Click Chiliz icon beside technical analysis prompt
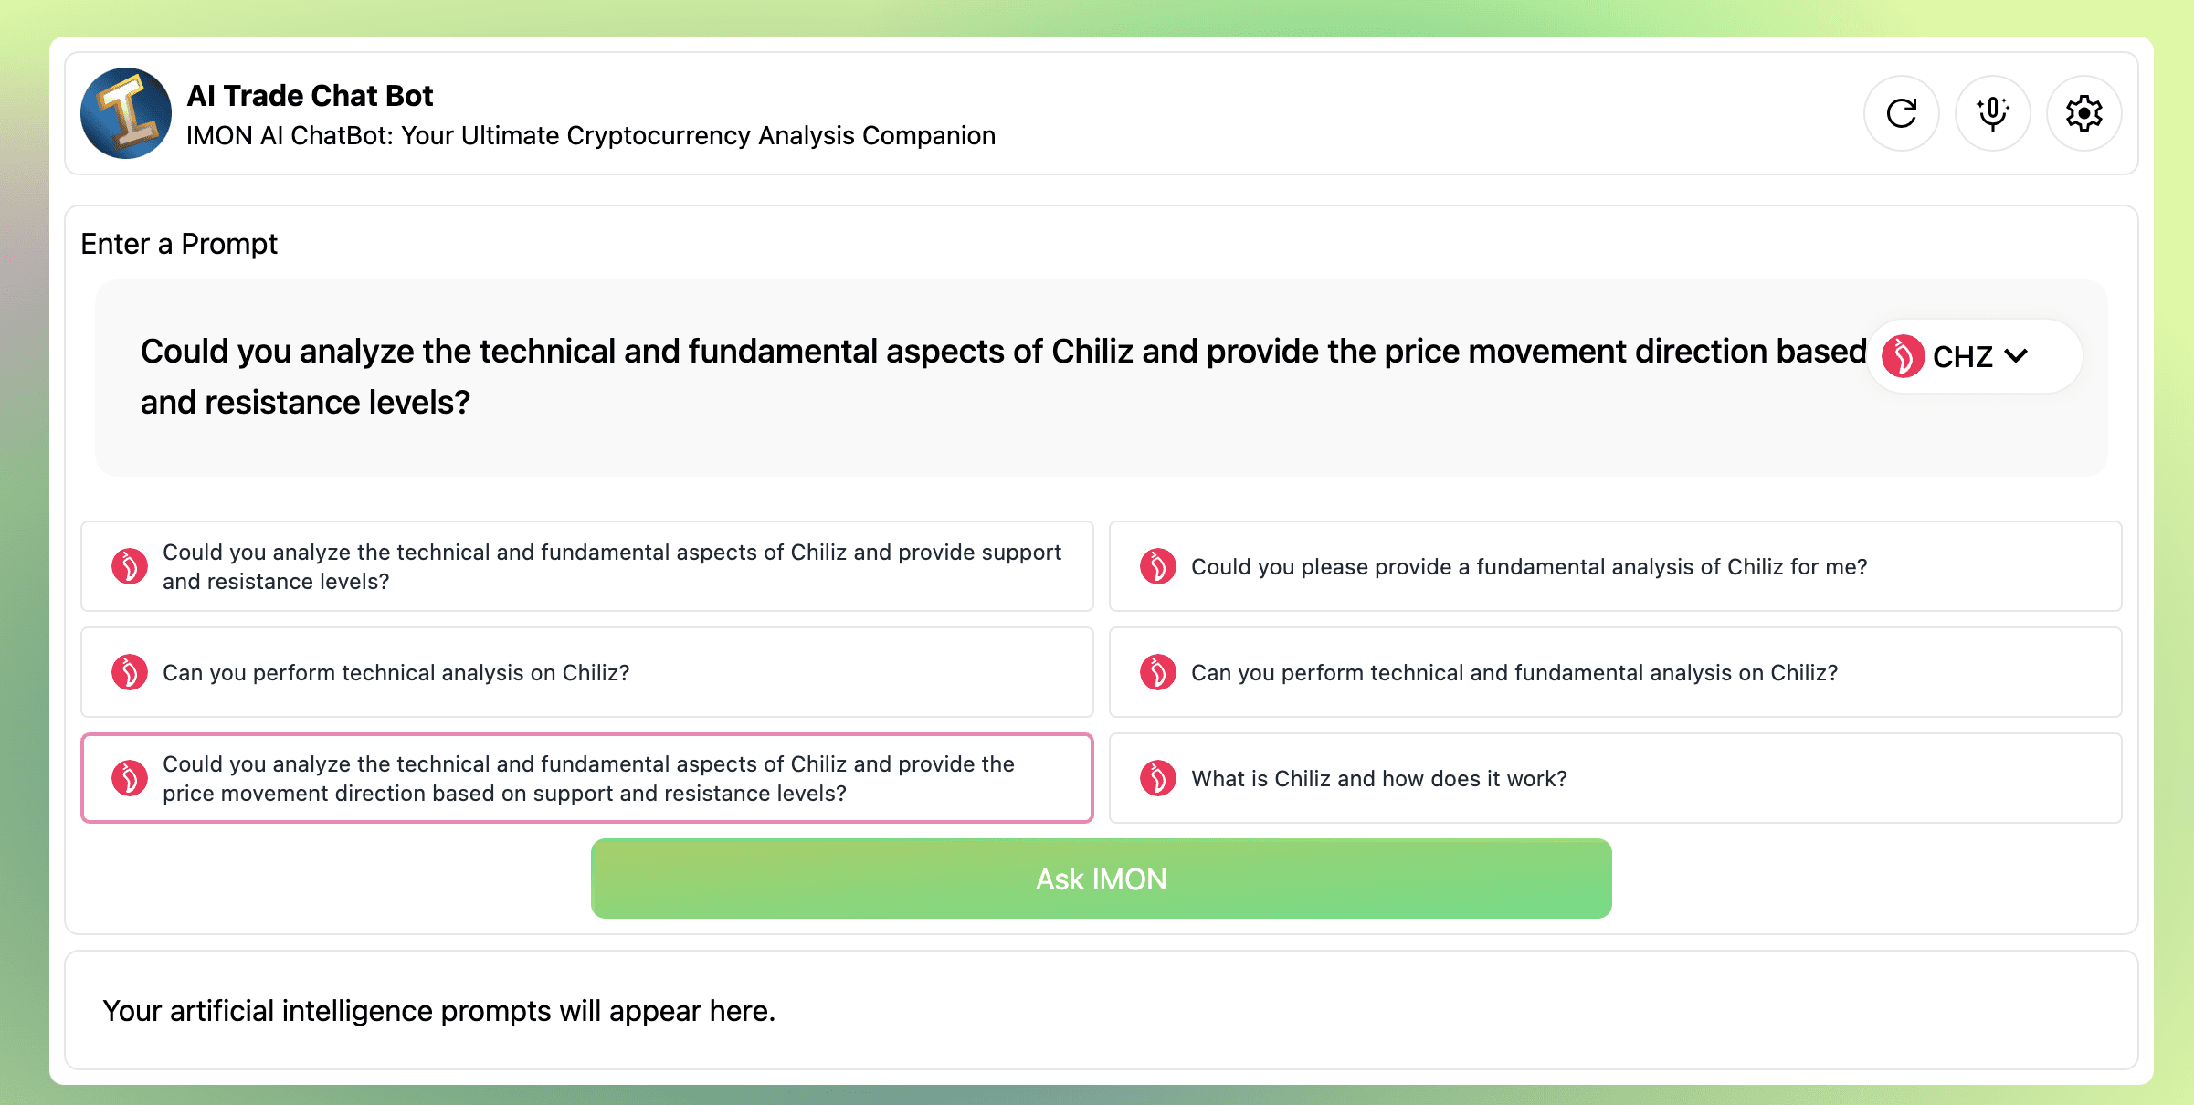Image resolution: width=2194 pixels, height=1105 pixels. 130,672
